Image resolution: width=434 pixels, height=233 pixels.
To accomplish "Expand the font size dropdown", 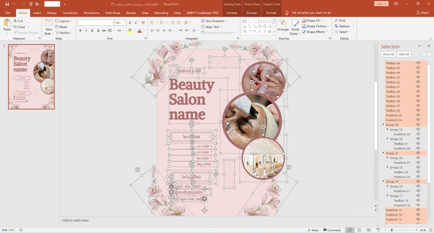I will [125, 23].
